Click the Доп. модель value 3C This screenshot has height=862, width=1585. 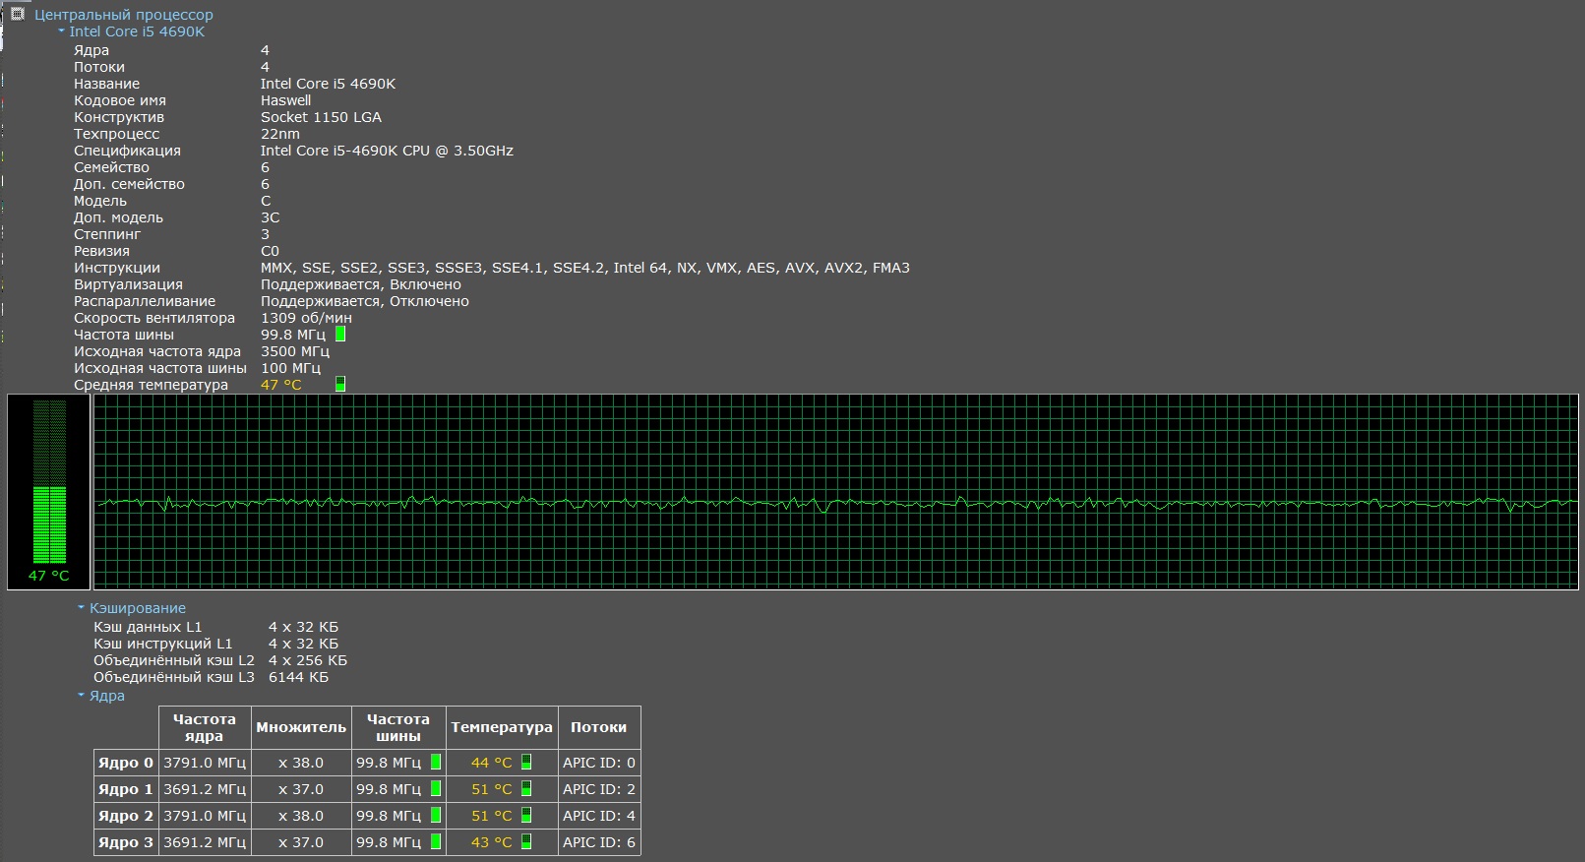[270, 217]
